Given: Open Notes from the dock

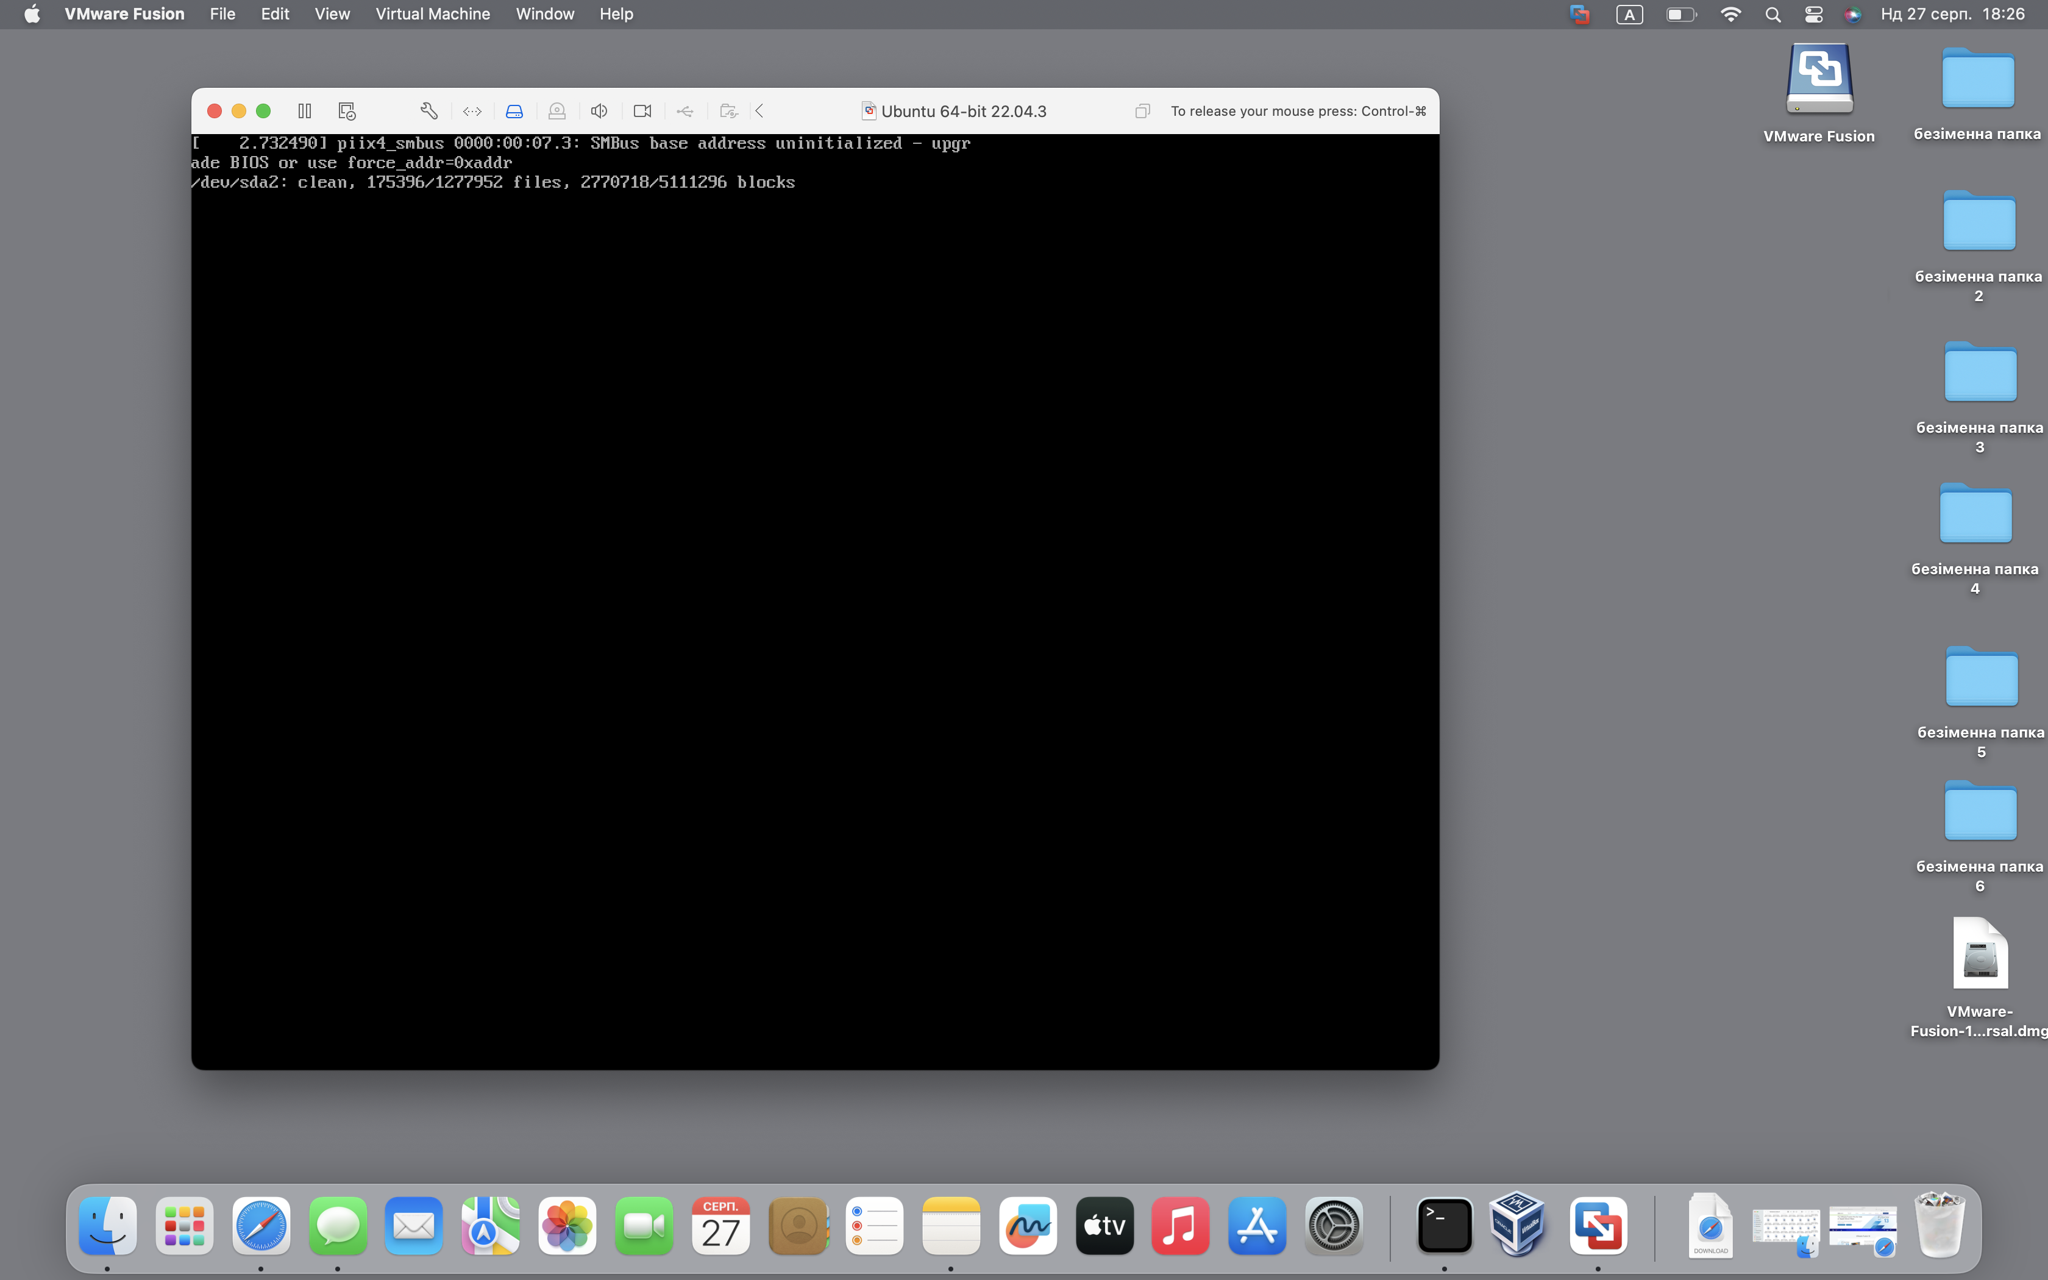Looking at the screenshot, I should coord(951,1226).
